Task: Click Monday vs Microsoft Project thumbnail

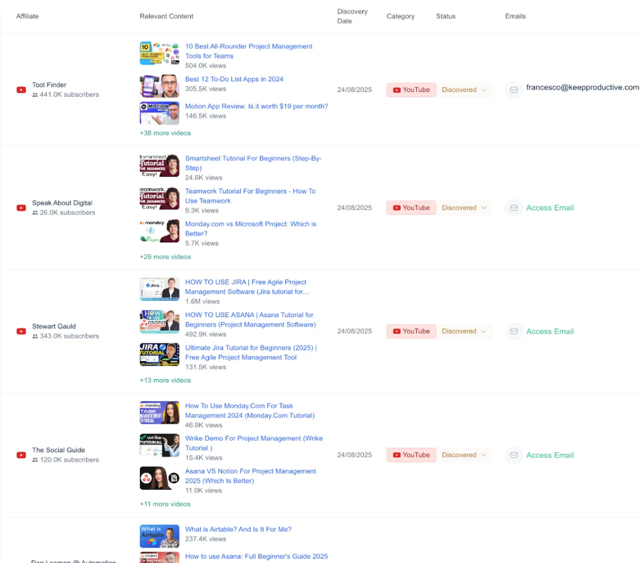Action: [x=159, y=231]
